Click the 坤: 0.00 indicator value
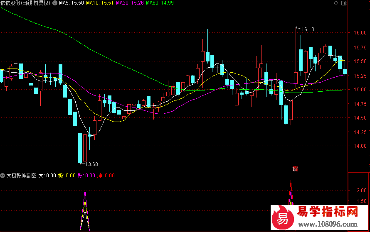Viewport: 370px width, 232px height. pyautogui.click(x=106, y=176)
